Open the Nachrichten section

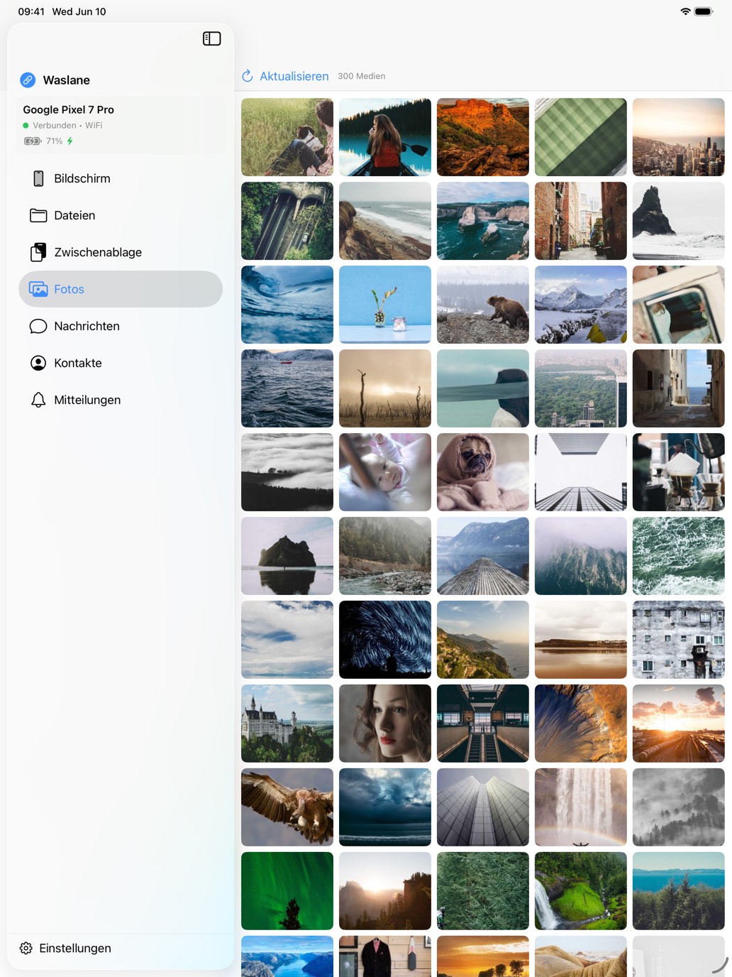[121, 326]
